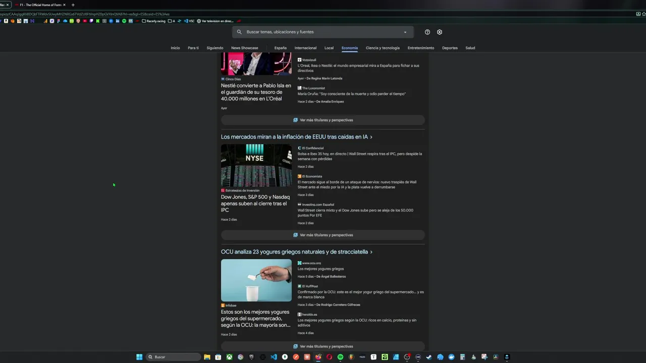
Task: Go to the Inicio tab
Action: point(175,48)
